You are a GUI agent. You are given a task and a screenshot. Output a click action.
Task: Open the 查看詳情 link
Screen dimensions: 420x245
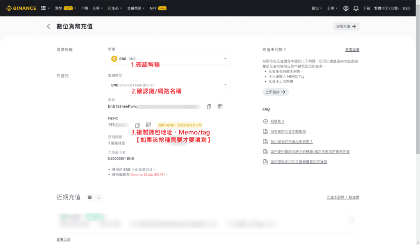click(352, 50)
